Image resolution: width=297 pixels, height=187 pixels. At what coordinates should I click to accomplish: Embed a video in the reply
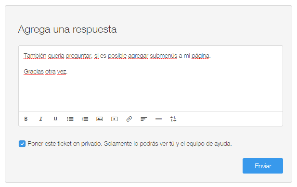115,119
